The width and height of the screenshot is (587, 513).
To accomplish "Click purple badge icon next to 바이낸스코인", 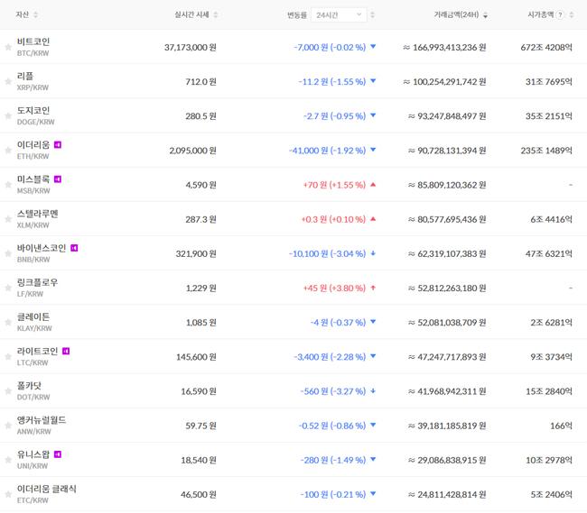I will [x=74, y=247].
